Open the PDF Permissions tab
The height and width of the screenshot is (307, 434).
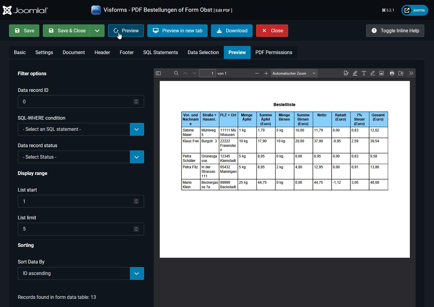point(274,52)
